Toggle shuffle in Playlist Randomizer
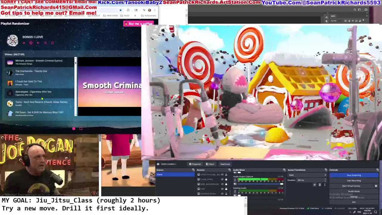Screen dimensions: 382x215 (45, 43)
